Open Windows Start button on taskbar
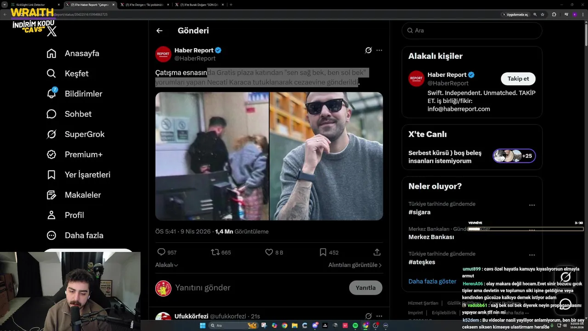The image size is (588, 331). tap(203, 325)
